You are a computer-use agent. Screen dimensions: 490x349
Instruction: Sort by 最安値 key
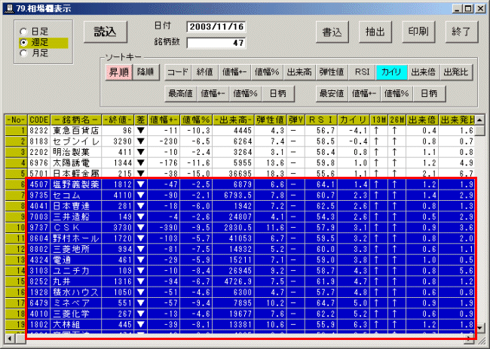coord(332,93)
